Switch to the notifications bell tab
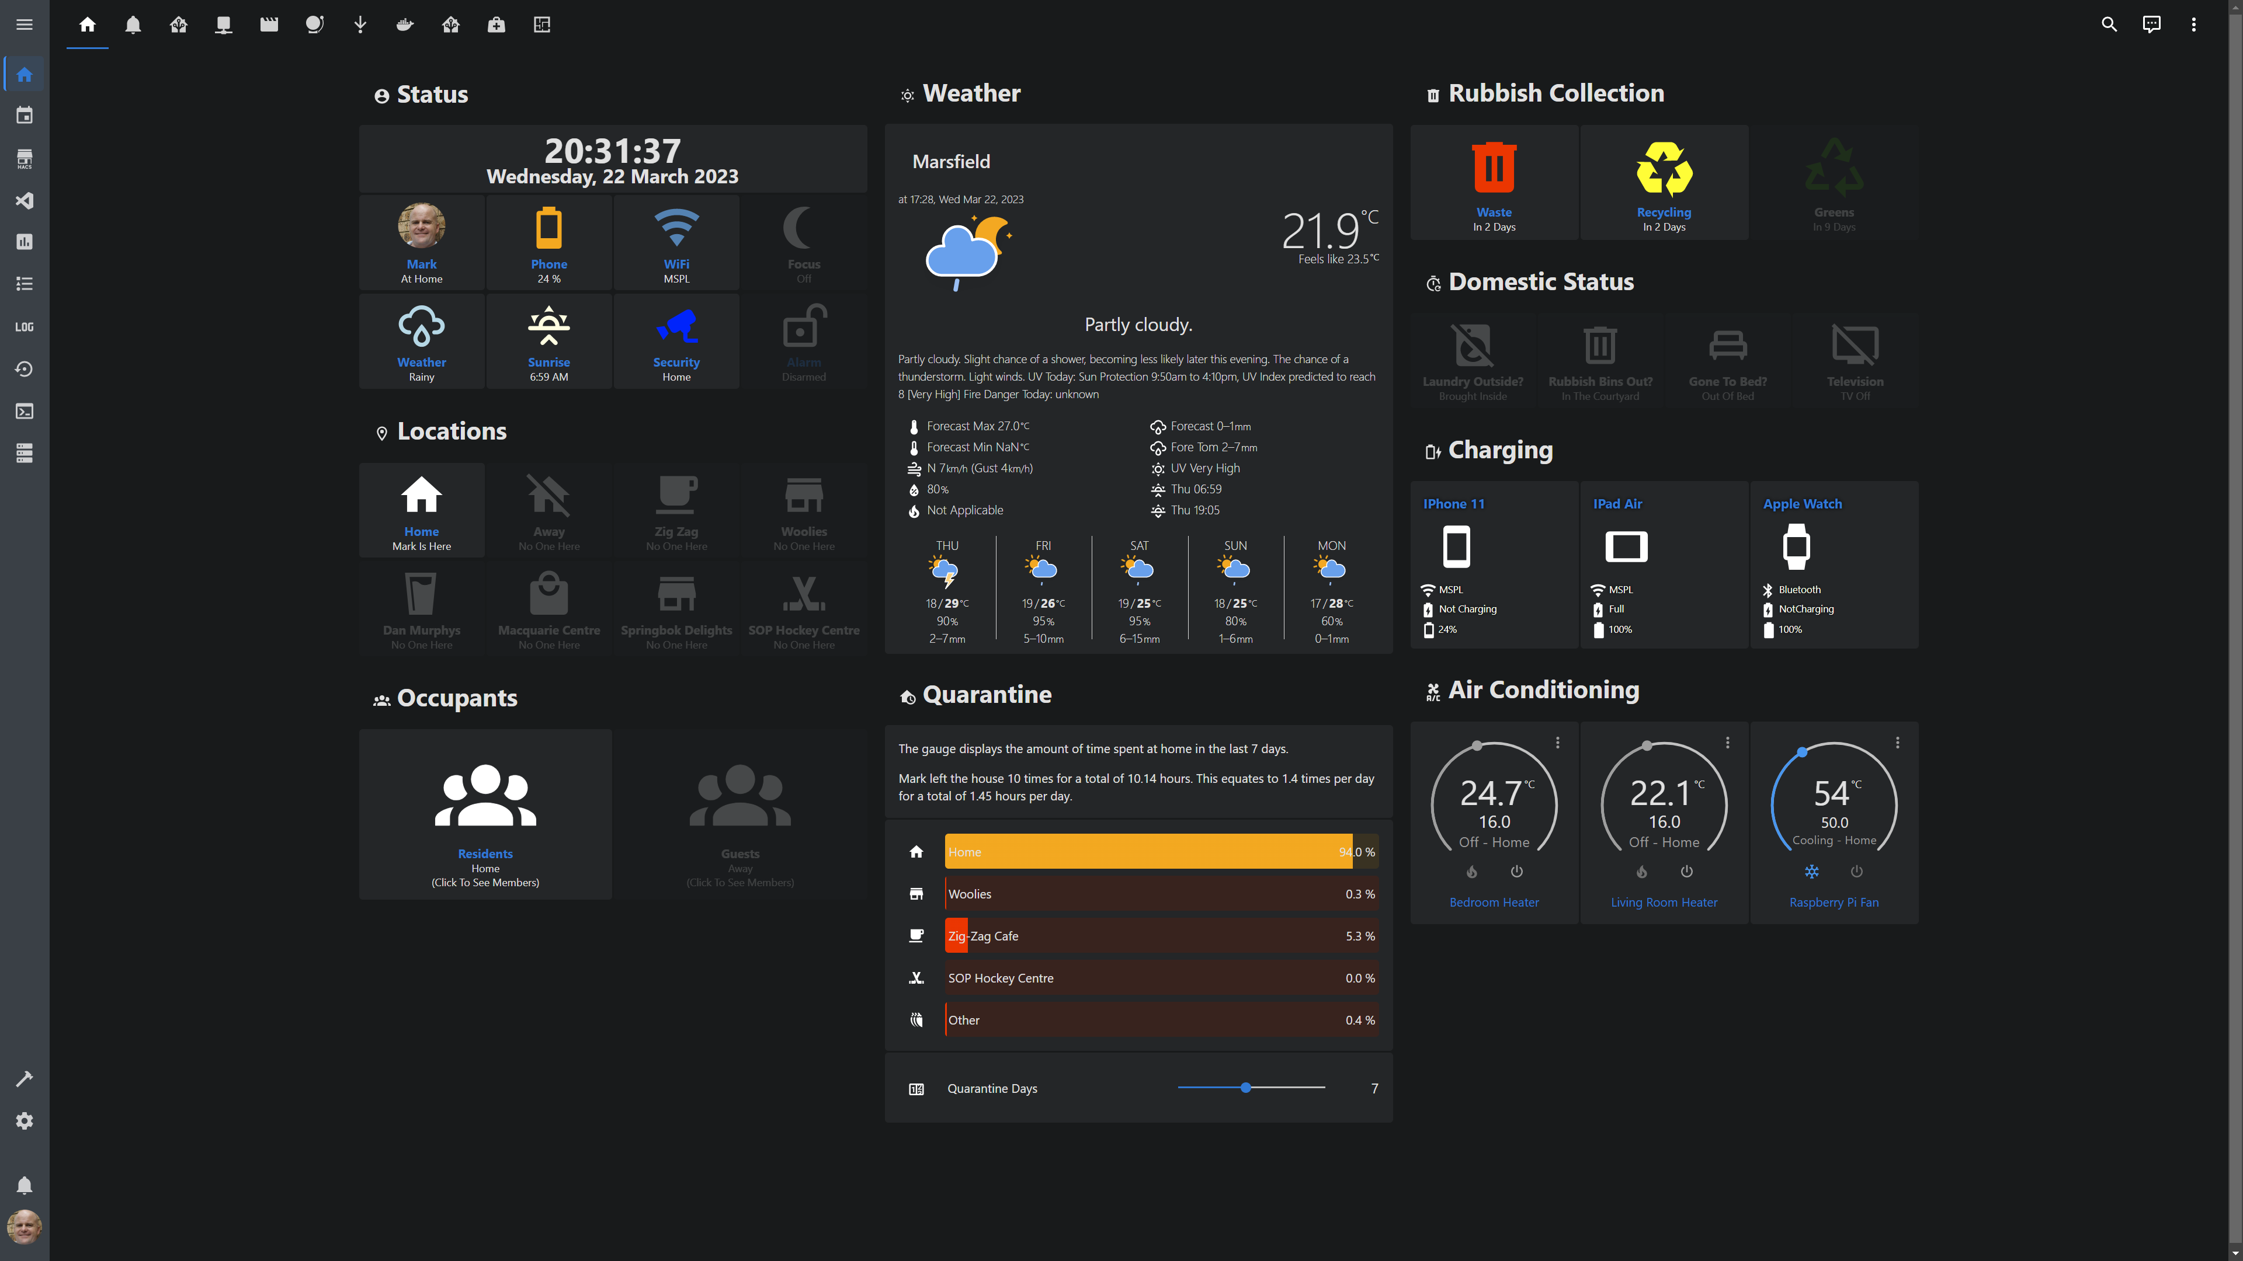This screenshot has height=1261, width=2243. [133, 25]
